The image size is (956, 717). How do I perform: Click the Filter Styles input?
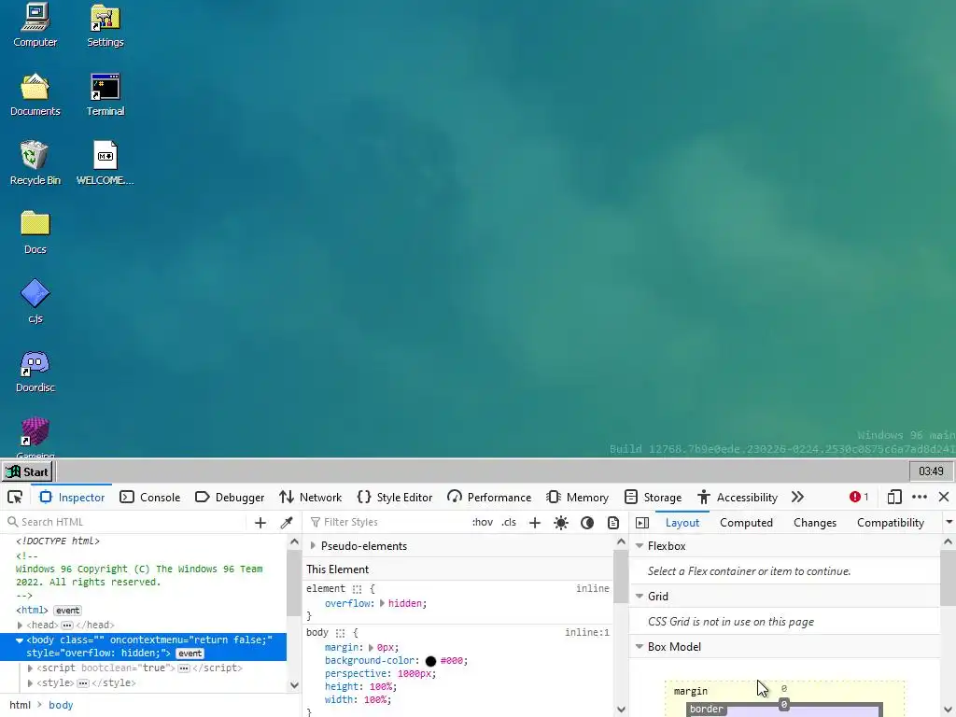click(x=387, y=522)
